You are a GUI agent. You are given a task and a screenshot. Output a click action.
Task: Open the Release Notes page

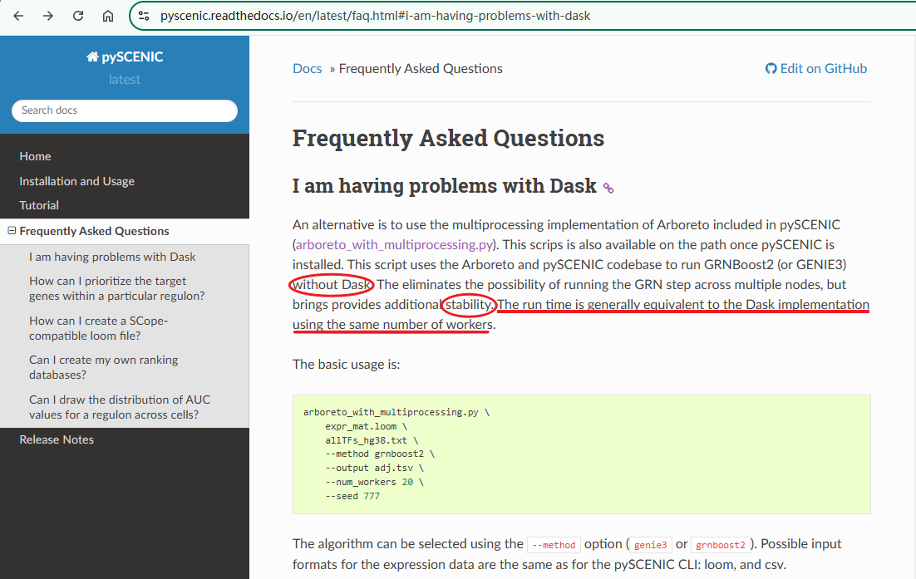coord(57,439)
